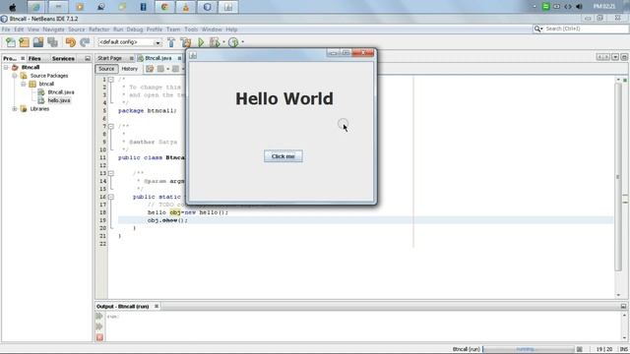The width and height of the screenshot is (630, 354).
Task: Switch to the Start Page tab
Action: 109,59
